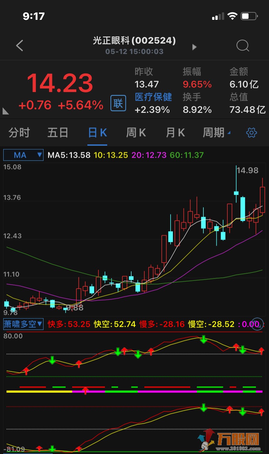Tap the latest red candlestick
The width and height of the screenshot is (269, 454).
pyautogui.click(x=263, y=199)
